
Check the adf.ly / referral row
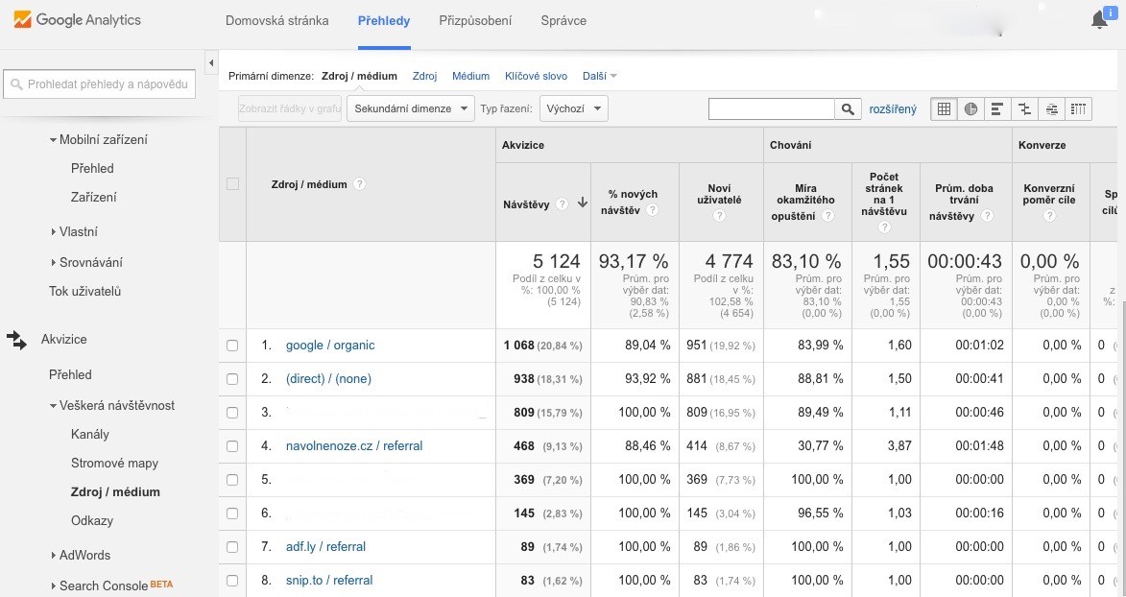click(x=232, y=547)
